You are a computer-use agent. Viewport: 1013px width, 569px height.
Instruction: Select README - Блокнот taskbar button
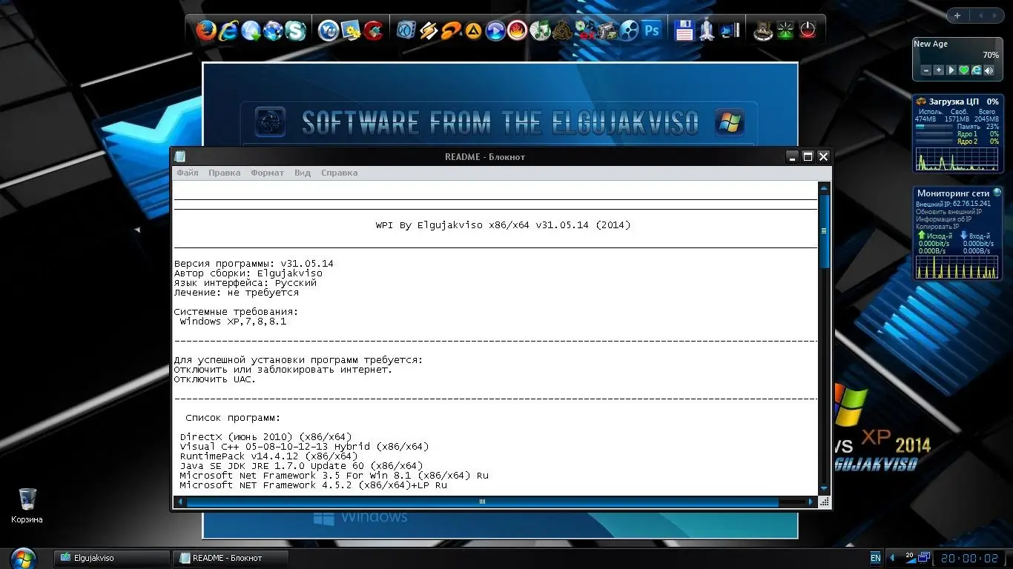click(x=230, y=558)
